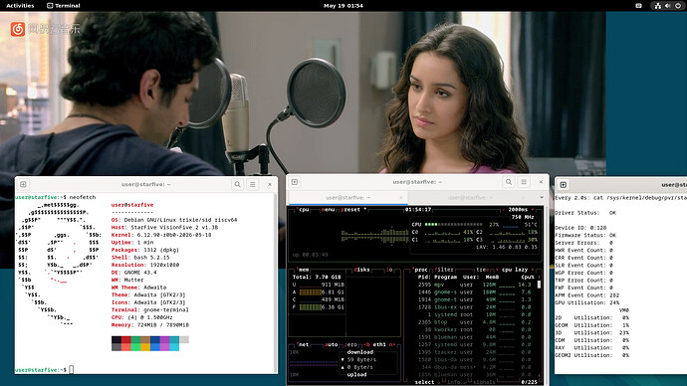Click the proc box label in btop
Image resolution: width=687 pixels, height=386 pixels.
point(420,270)
